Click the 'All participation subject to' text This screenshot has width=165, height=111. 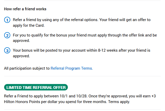tap(27, 68)
